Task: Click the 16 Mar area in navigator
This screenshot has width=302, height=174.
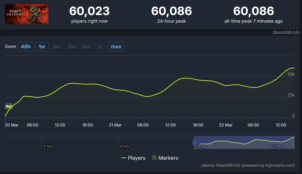Action: pyautogui.click(x=48, y=146)
